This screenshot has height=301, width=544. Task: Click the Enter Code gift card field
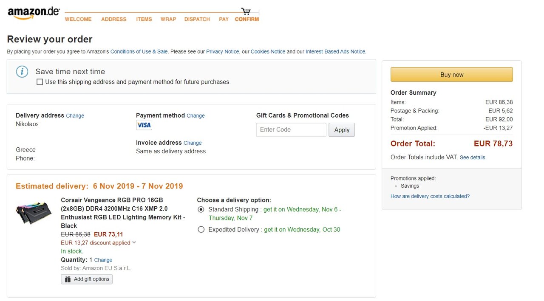[291, 129]
